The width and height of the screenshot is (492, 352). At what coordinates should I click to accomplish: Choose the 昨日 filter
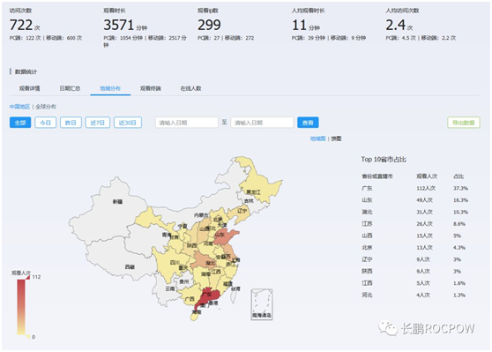tap(71, 123)
